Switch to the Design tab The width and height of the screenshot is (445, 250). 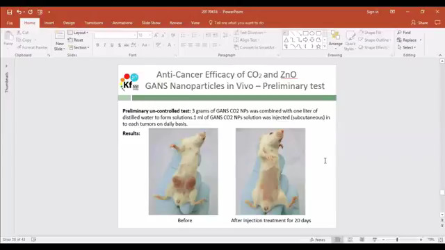click(x=69, y=23)
